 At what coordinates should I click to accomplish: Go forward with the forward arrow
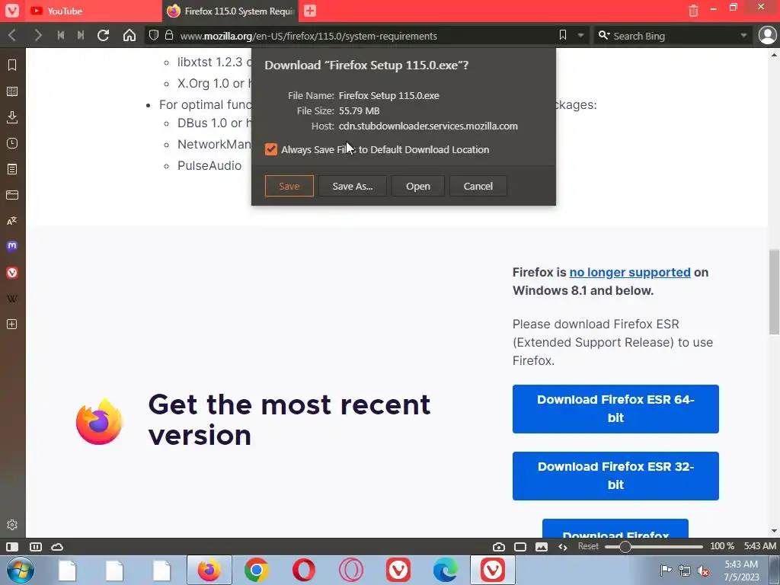tap(37, 35)
